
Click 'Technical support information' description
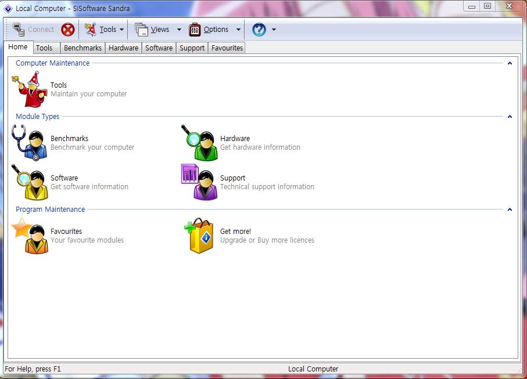click(267, 187)
